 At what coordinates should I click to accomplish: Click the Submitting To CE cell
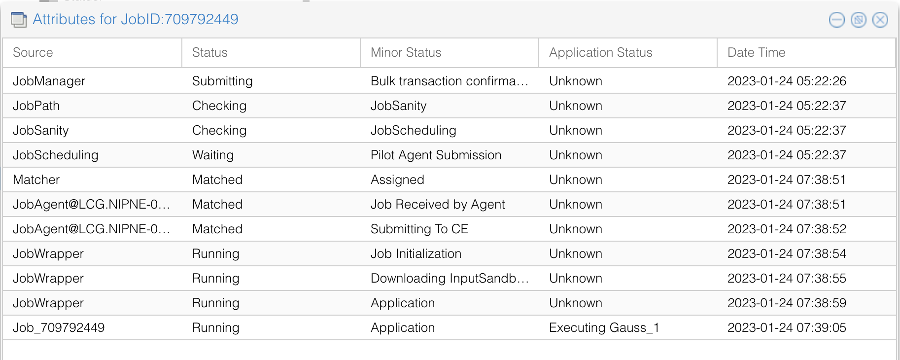point(419,229)
